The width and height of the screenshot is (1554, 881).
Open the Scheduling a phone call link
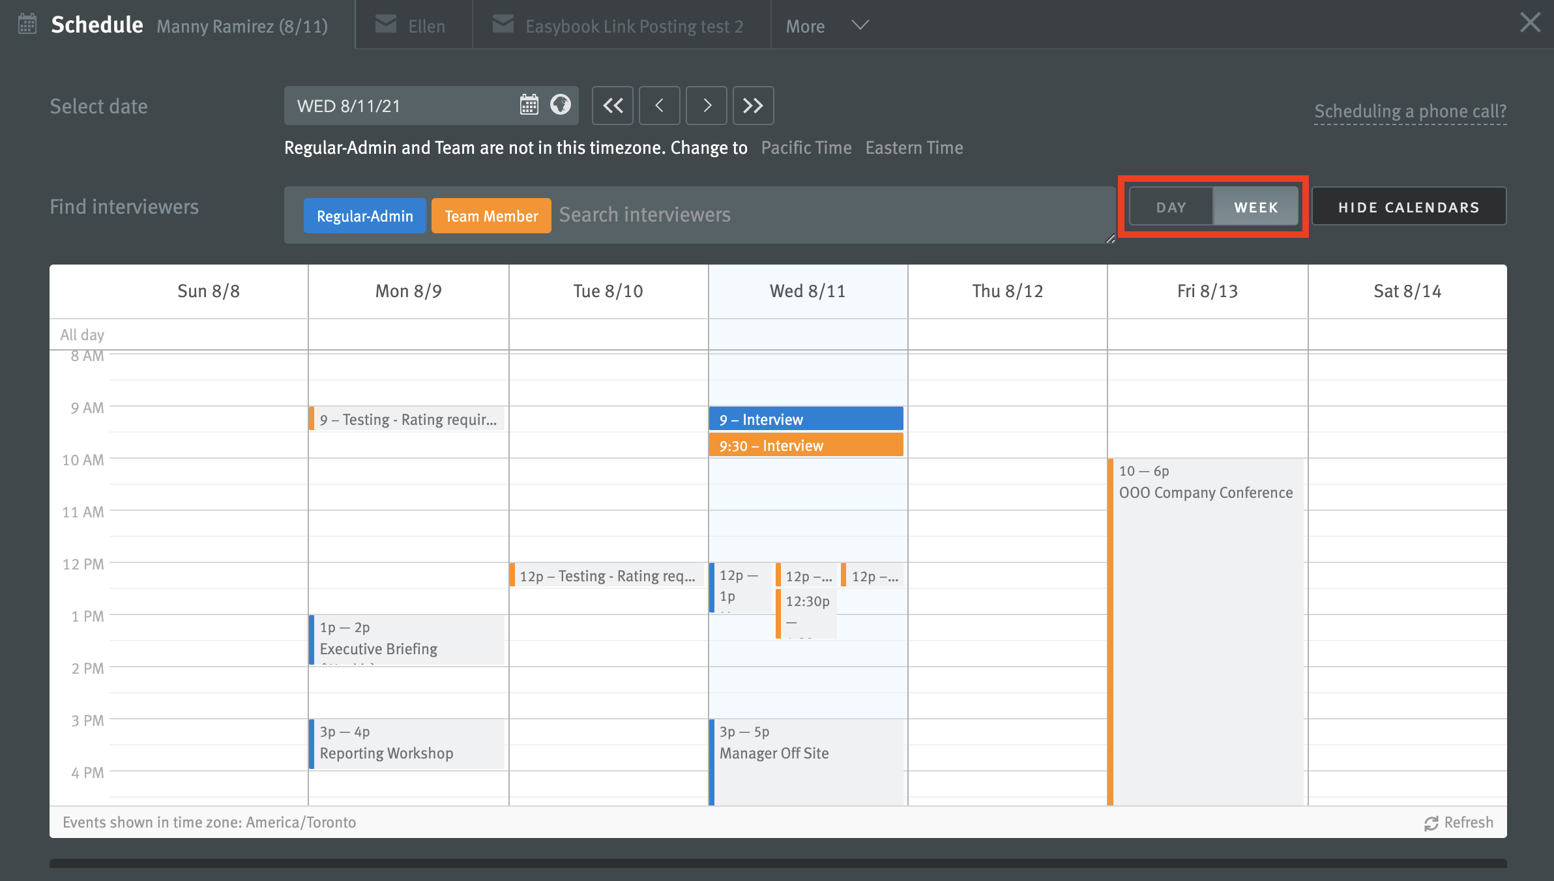(x=1409, y=111)
